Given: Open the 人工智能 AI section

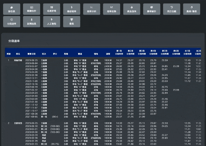Looking at the screenshot, I should (51, 22).
